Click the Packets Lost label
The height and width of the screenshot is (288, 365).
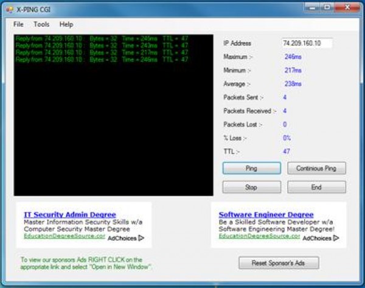243,124
